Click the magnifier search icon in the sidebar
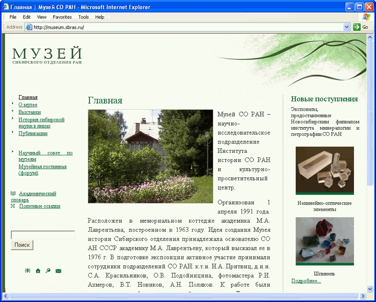 [48, 271]
